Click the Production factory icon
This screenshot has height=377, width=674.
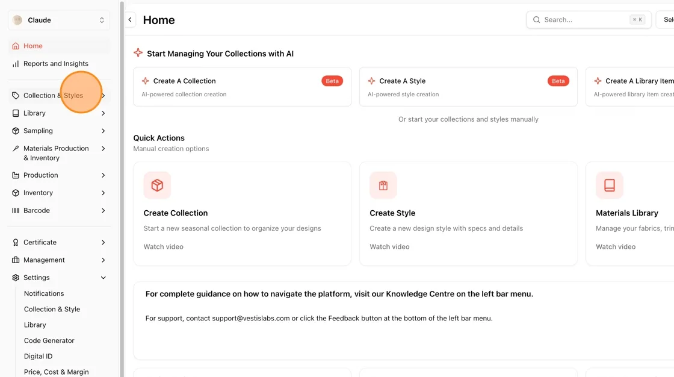[16, 175]
